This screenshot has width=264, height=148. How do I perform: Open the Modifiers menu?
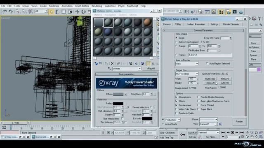(54, 6)
